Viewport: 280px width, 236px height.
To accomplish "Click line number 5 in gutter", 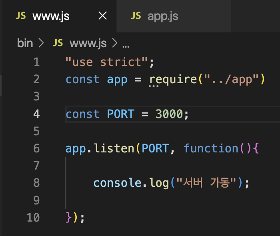I will pos(37,131).
